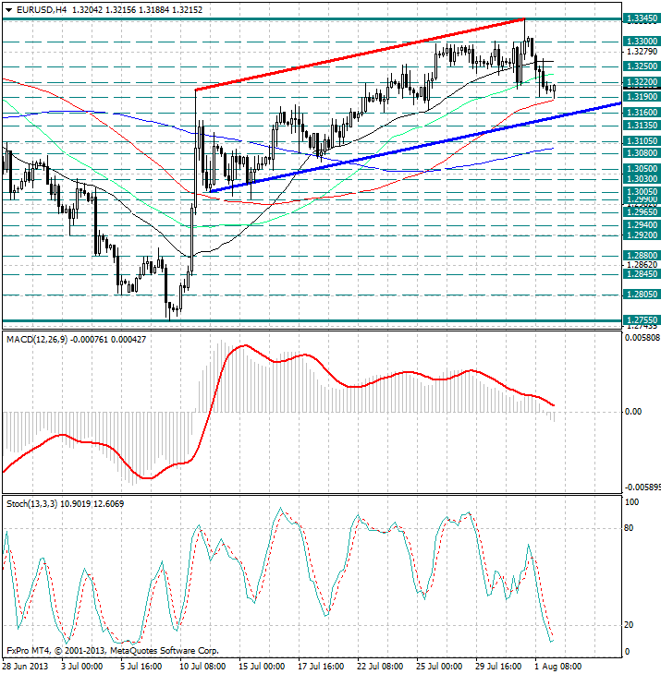Click the Stochastic 100 scale label

click(x=631, y=502)
